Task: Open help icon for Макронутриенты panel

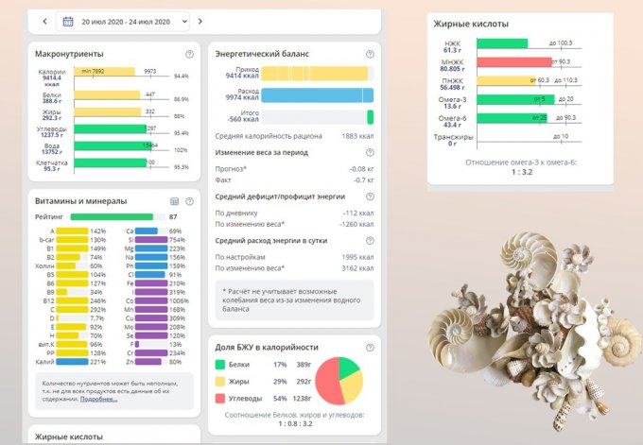Action: click(189, 54)
